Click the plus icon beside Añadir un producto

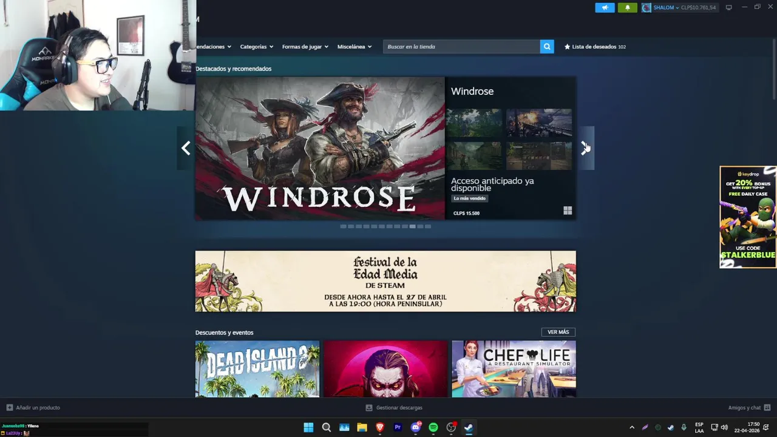tap(9, 408)
